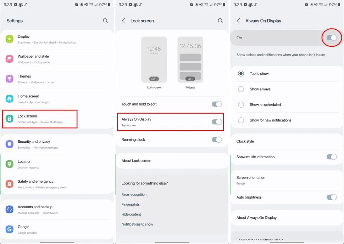The height and width of the screenshot is (244, 344).
Task: Click Clock style option
Action: tap(245, 141)
